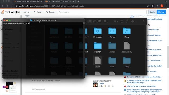Viewport: 169px width, 95px height.
Task: Close the Install Git on Mac tab
Action: click(42, 1)
